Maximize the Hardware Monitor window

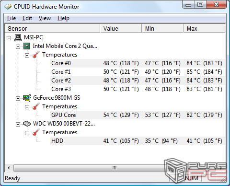pos(200,4)
